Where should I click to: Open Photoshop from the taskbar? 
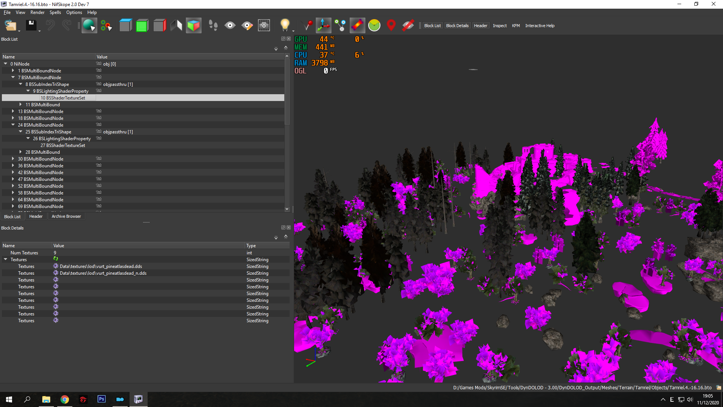coord(101,399)
